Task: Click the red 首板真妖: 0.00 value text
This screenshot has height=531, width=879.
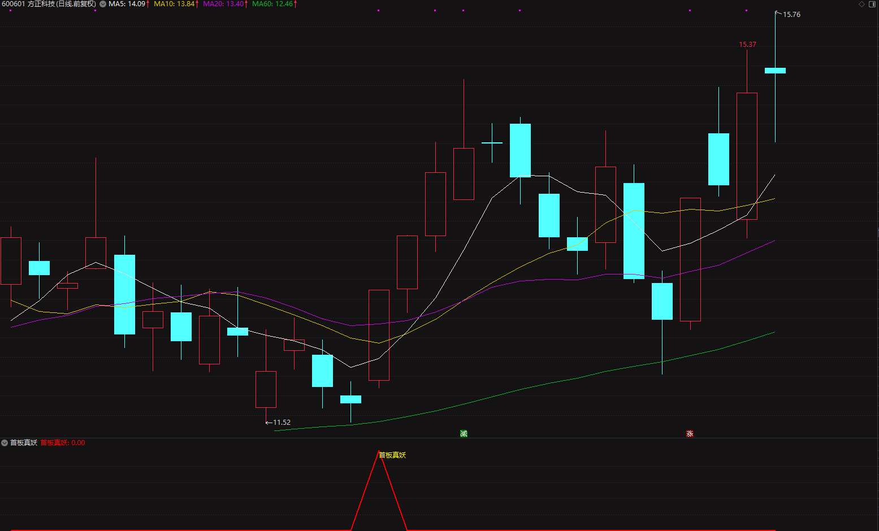Action: [63, 443]
